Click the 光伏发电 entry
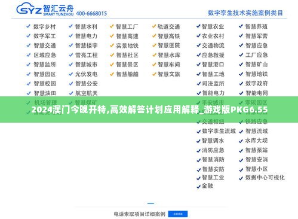The image size is (298, 219). point(86,74)
